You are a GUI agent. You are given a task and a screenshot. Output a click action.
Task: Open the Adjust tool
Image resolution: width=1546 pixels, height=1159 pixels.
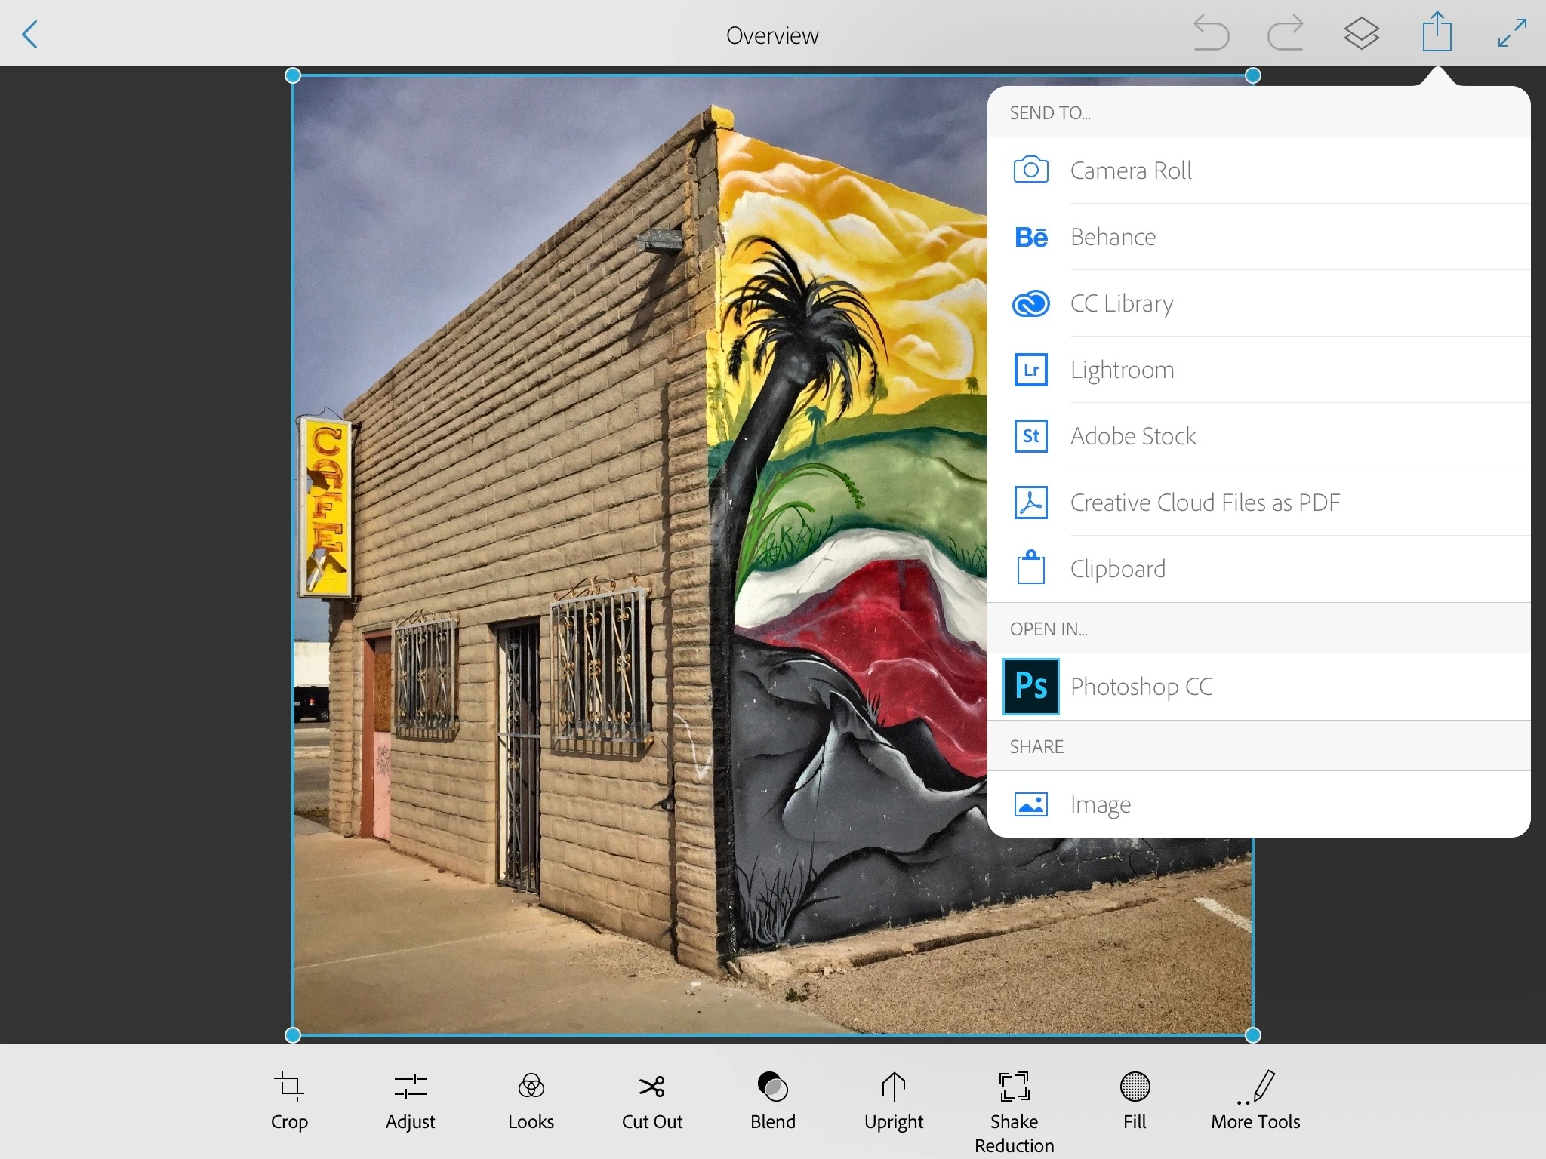click(x=410, y=1100)
